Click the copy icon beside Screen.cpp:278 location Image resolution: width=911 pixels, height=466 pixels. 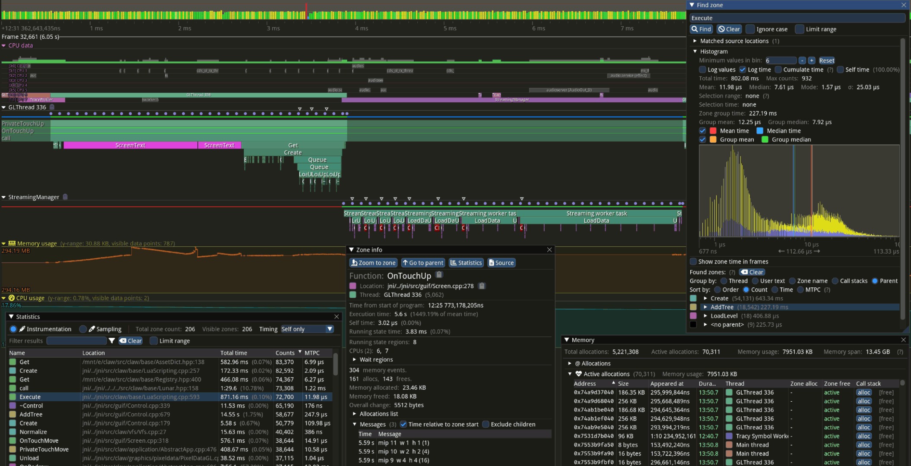[x=482, y=286]
